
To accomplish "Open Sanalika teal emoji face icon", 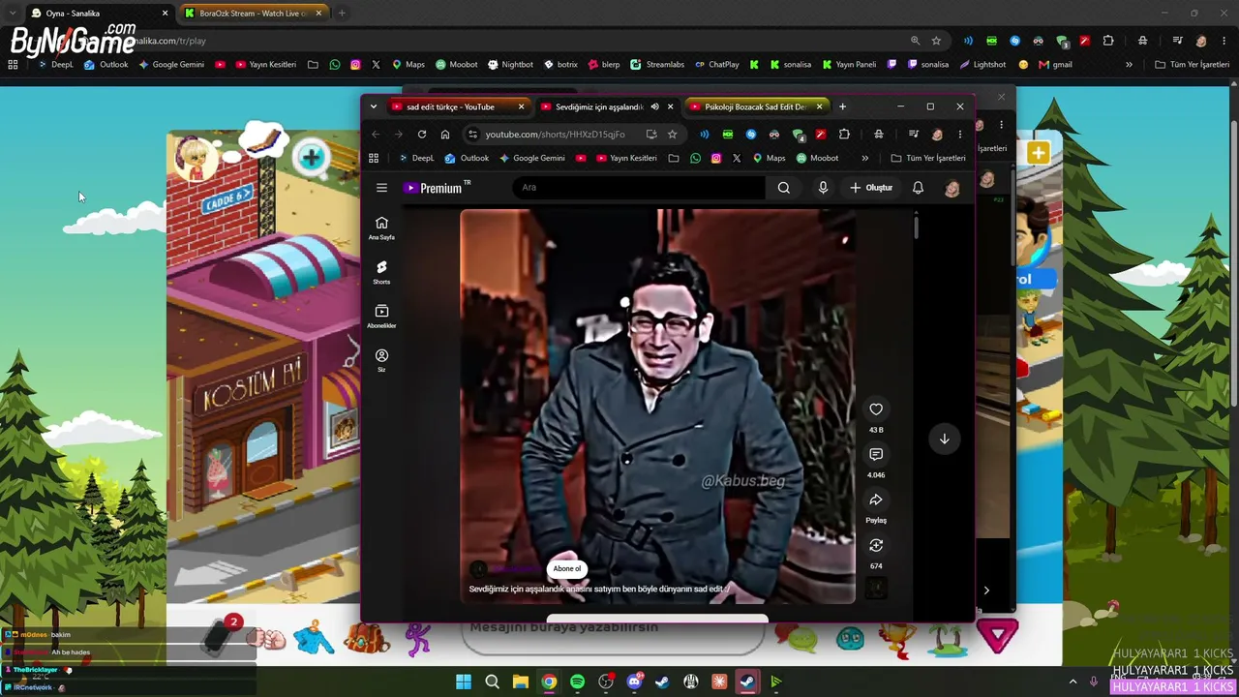I will (x=850, y=639).
